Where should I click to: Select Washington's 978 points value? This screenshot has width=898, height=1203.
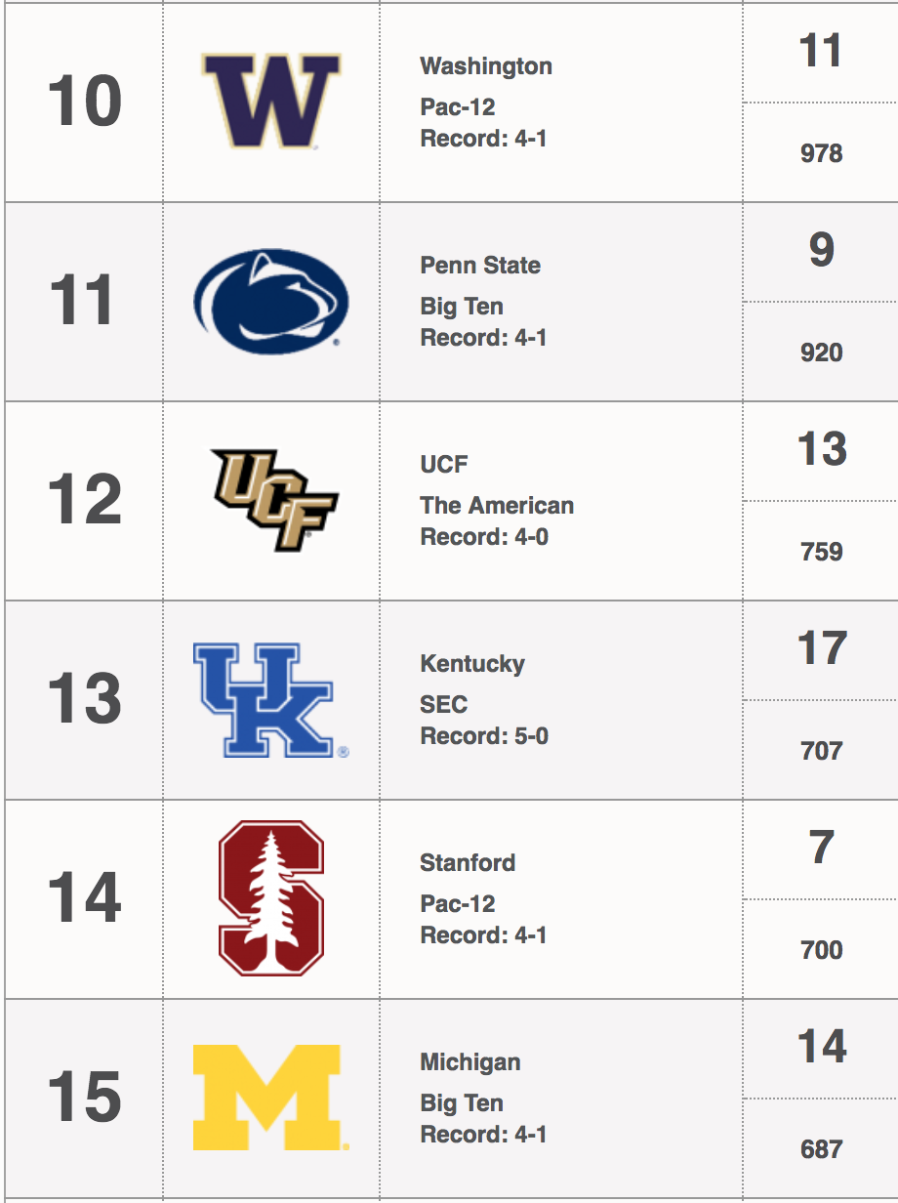pos(821,153)
